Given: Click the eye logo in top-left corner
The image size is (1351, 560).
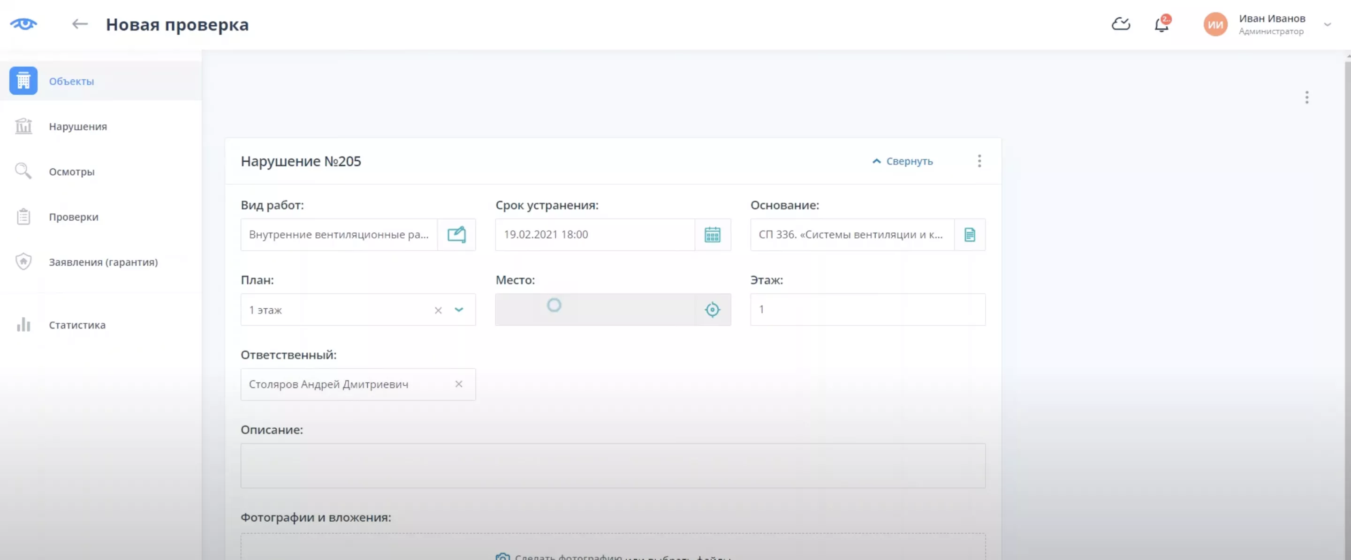Looking at the screenshot, I should [23, 24].
